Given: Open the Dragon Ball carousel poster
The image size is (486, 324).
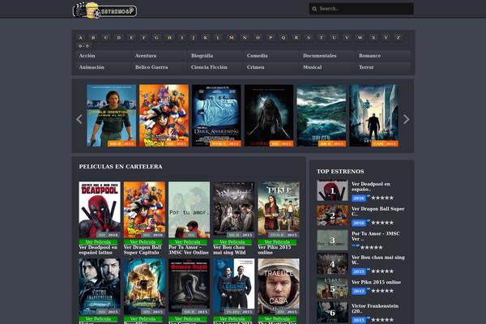Looking at the screenshot, I should tap(164, 115).
